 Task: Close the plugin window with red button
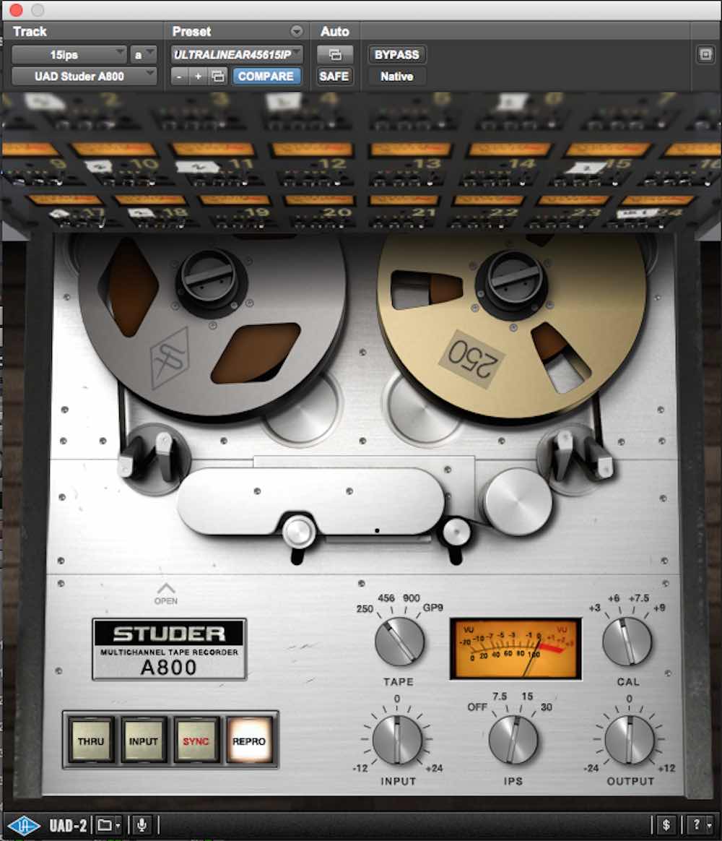[16, 9]
